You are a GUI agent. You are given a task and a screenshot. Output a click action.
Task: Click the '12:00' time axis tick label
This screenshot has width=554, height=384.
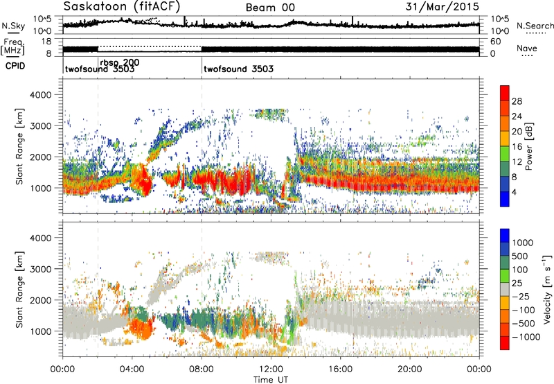point(271,369)
